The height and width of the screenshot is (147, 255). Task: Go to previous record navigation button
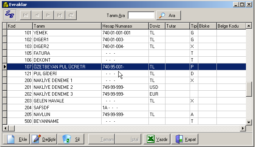(x=37, y=15)
